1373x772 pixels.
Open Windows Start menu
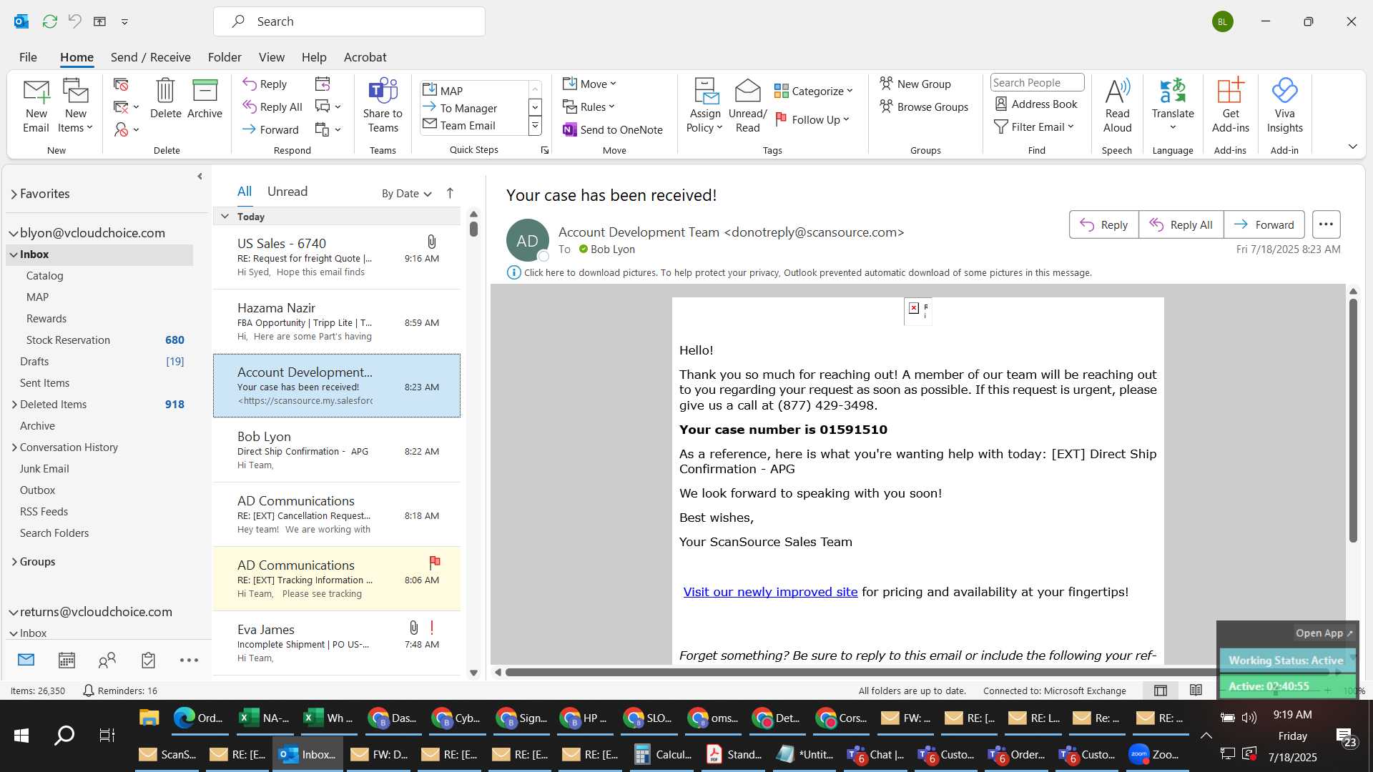[21, 735]
